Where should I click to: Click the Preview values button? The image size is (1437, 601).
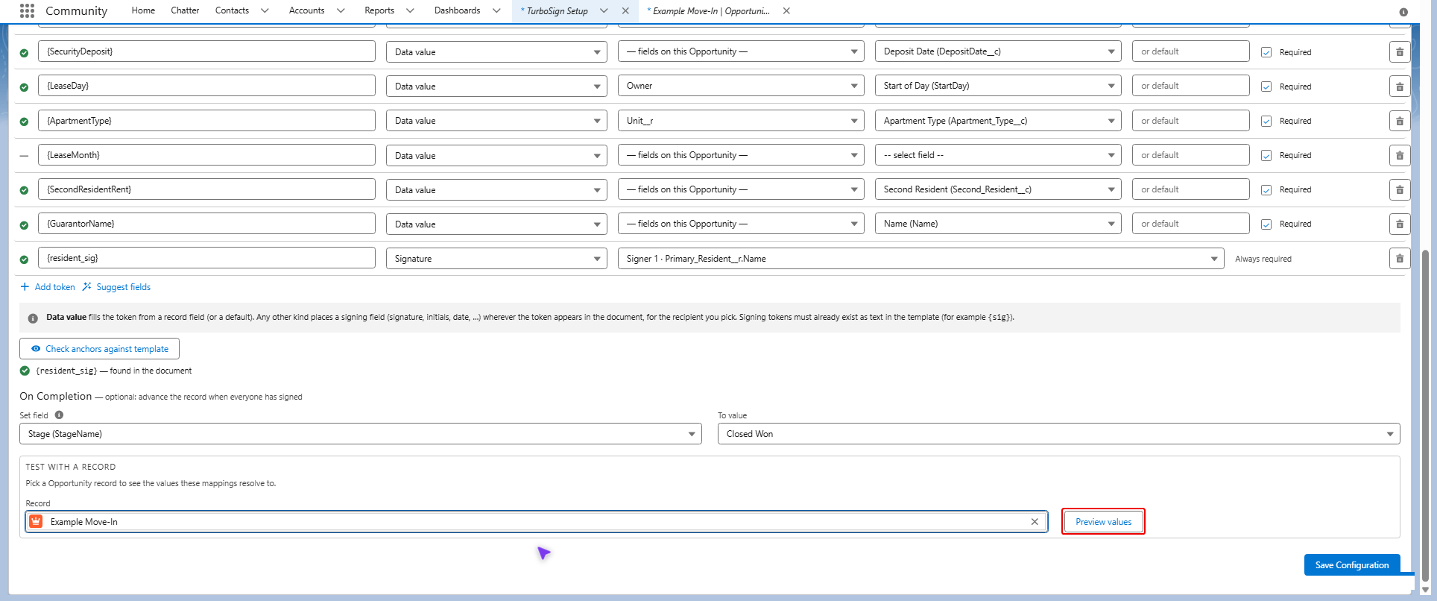(1103, 522)
